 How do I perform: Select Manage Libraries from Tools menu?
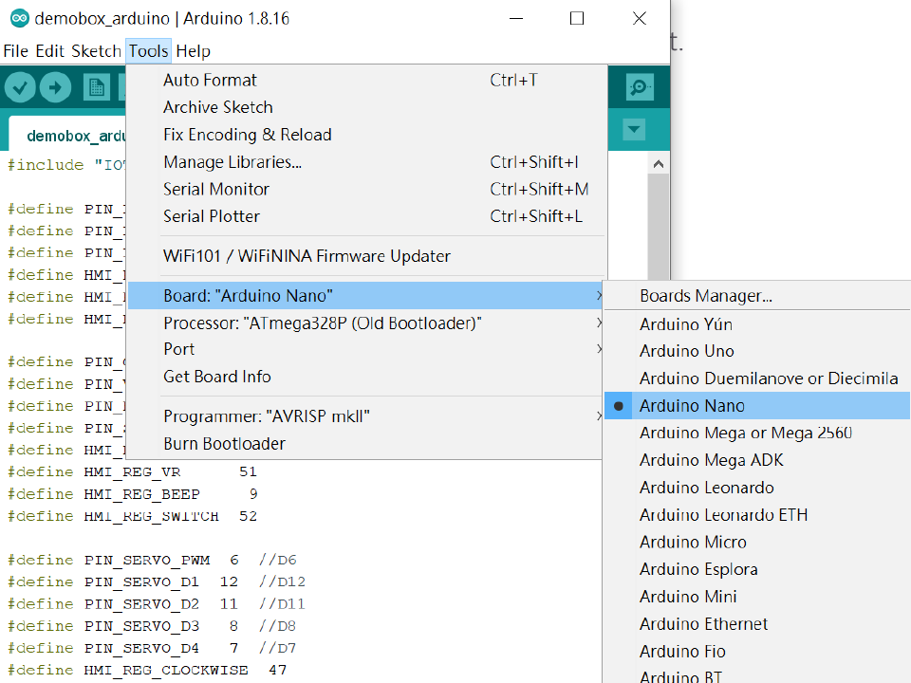232,162
